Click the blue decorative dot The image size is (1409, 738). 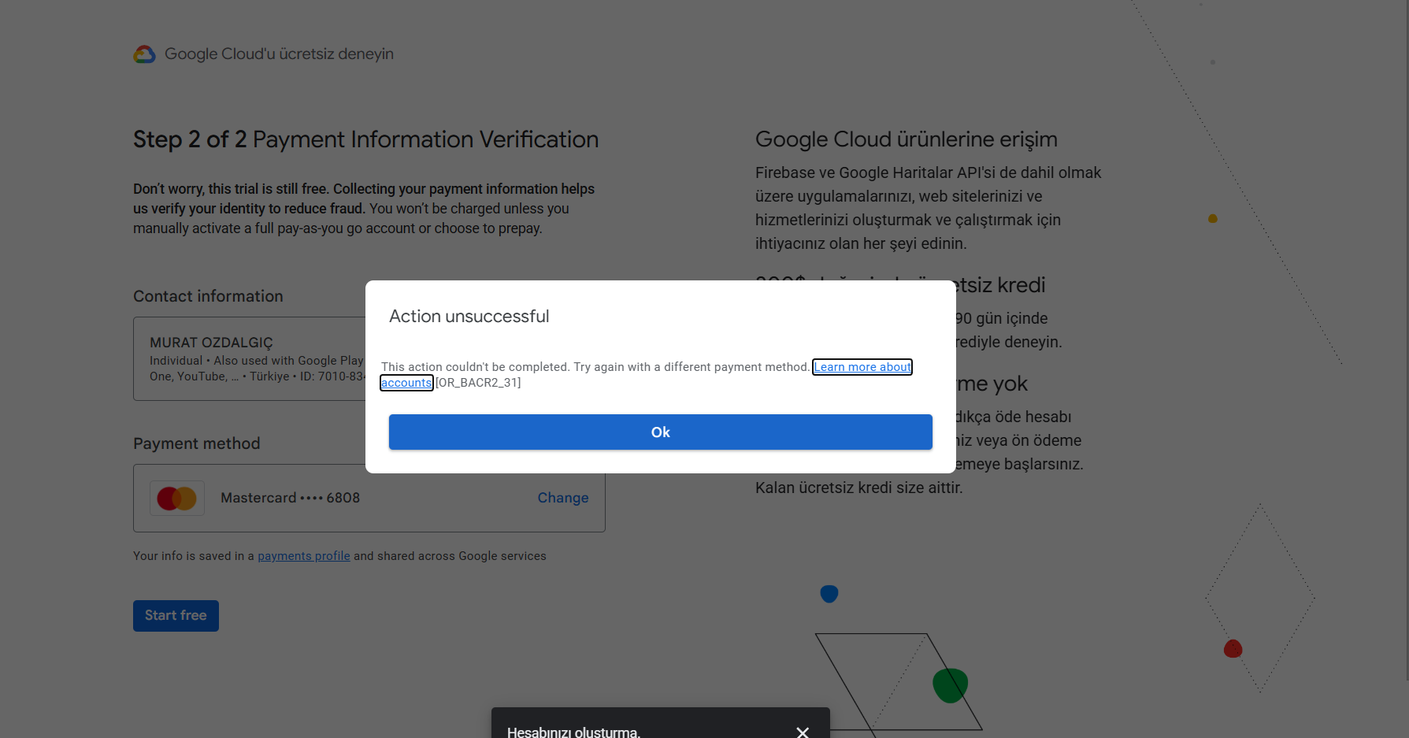pyautogui.click(x=829, y=594)
